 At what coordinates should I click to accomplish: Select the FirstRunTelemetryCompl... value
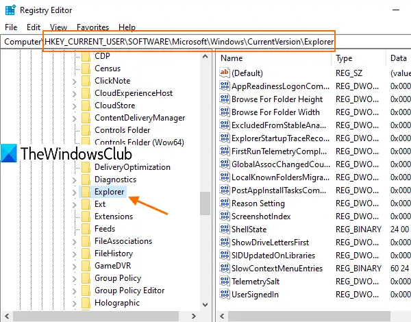(279, 151)
